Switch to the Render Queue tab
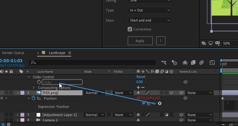Screen dimensions: 238x126 pos(13,53)
